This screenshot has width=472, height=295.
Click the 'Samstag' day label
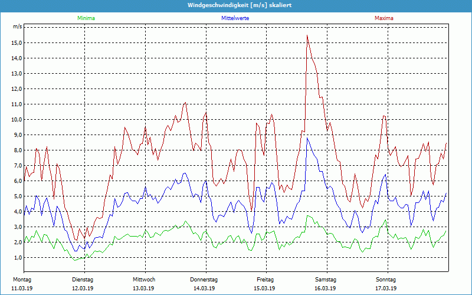pyautogui.click(x=326, y=280)
